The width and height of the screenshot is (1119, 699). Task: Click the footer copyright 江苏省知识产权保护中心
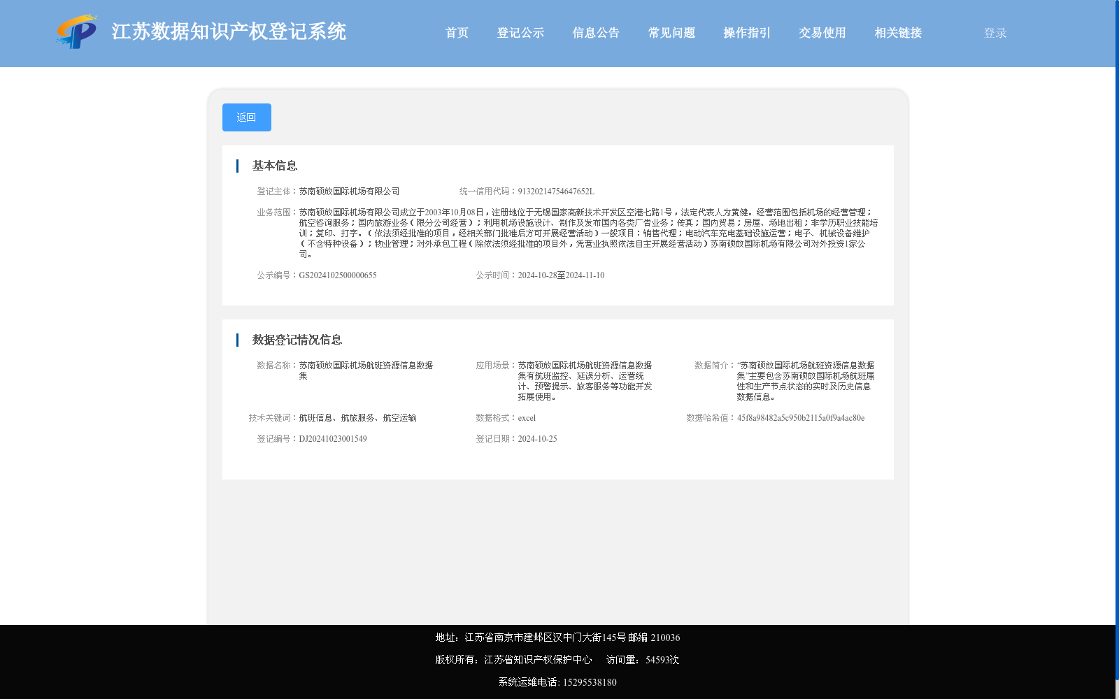coord(538,660)
